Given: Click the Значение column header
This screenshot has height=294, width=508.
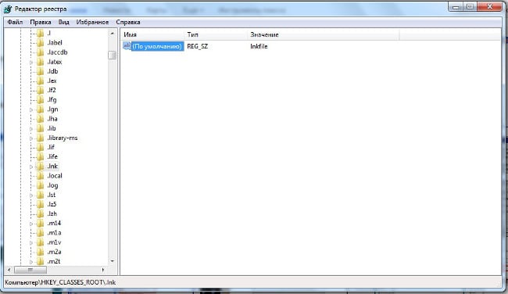Looking at the screenshot, I should [324, 34].
